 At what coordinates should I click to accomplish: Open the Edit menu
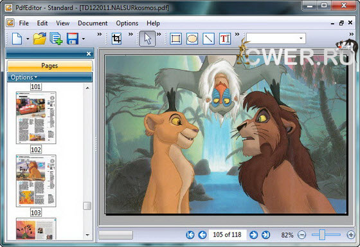pyautogui.click(x=42, y=23)
